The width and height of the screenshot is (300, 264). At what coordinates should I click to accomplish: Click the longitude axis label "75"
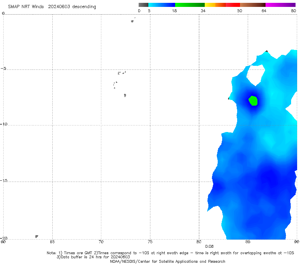(150, 242)
